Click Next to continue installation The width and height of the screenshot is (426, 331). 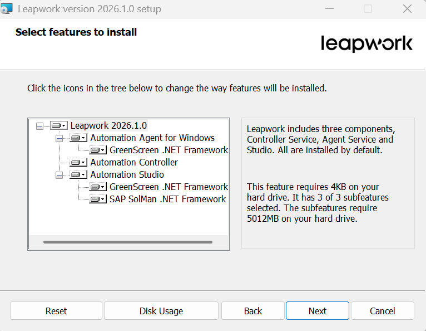click(x=318, y=310)
